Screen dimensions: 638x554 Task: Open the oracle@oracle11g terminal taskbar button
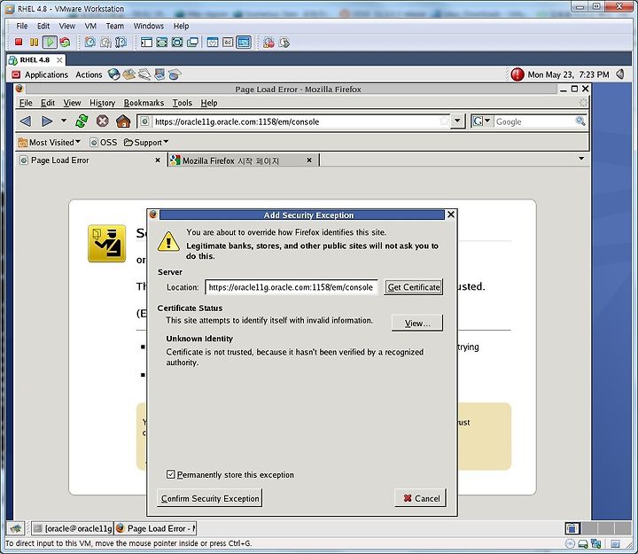(x=73, y=528)
